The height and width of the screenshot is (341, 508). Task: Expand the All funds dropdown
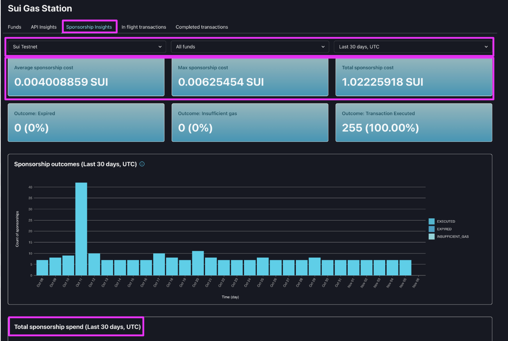coord(250,47)
